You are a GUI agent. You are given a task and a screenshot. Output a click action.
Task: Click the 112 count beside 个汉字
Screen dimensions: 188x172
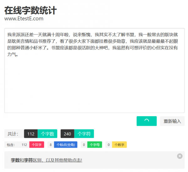pyautogui.click(x=24, y=145)
